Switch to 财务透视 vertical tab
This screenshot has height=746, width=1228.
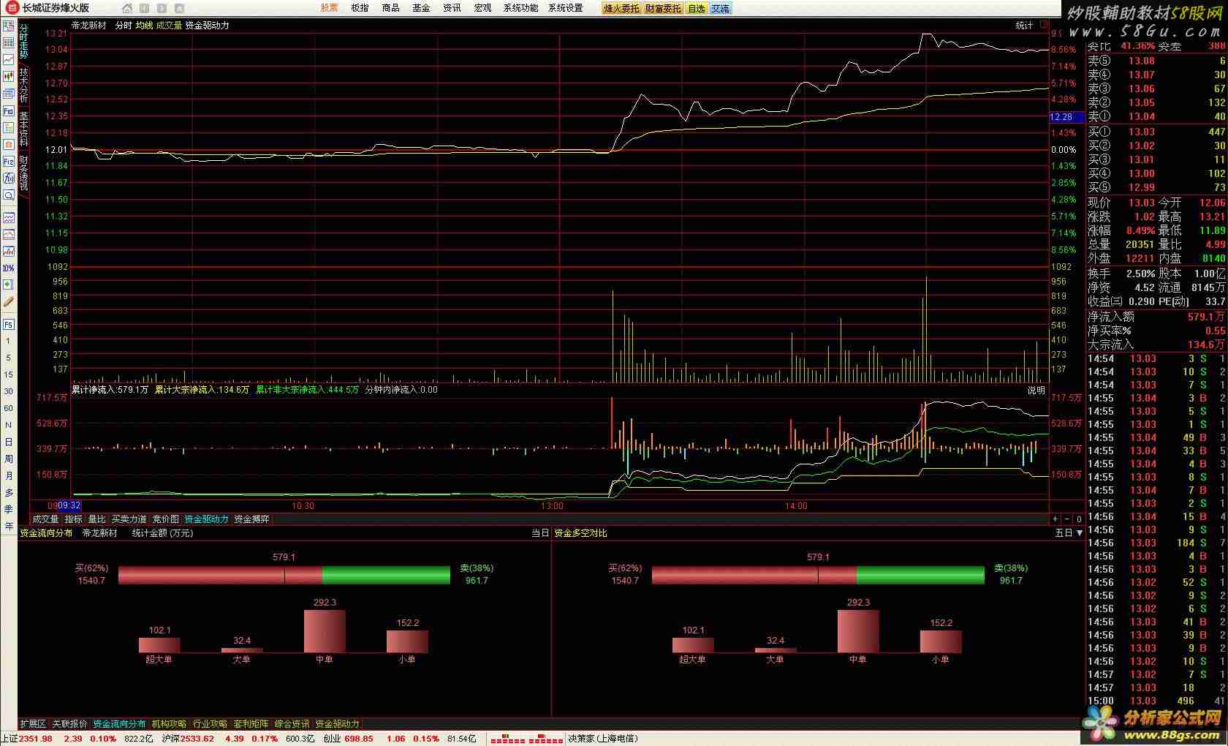[23, 173]
